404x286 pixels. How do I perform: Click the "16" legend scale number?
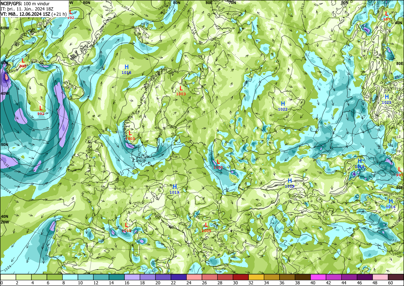click(x=127, y=283)
